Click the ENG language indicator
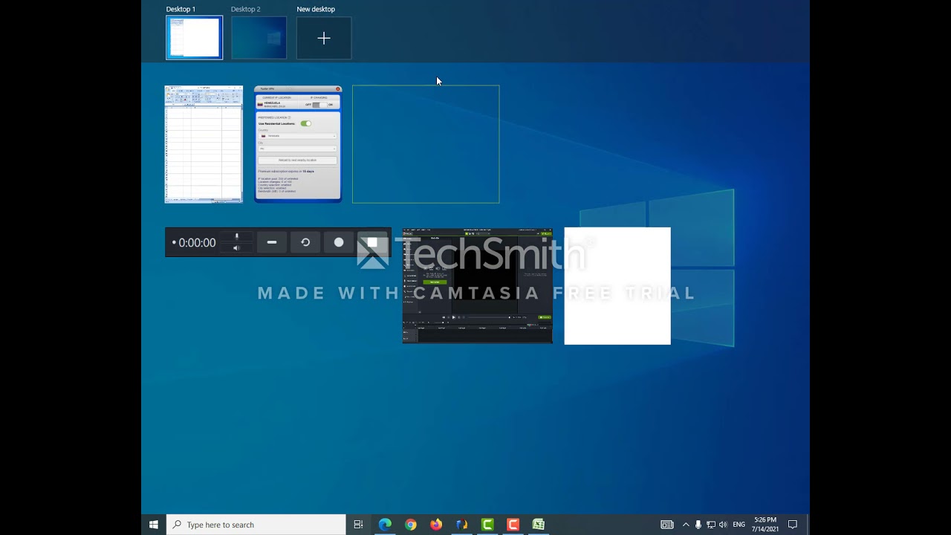Screen dimensions: 951x535 [739, 525]
